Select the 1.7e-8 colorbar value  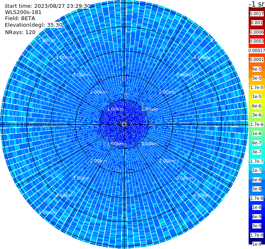pyautogui.click(x=257, y=198)
